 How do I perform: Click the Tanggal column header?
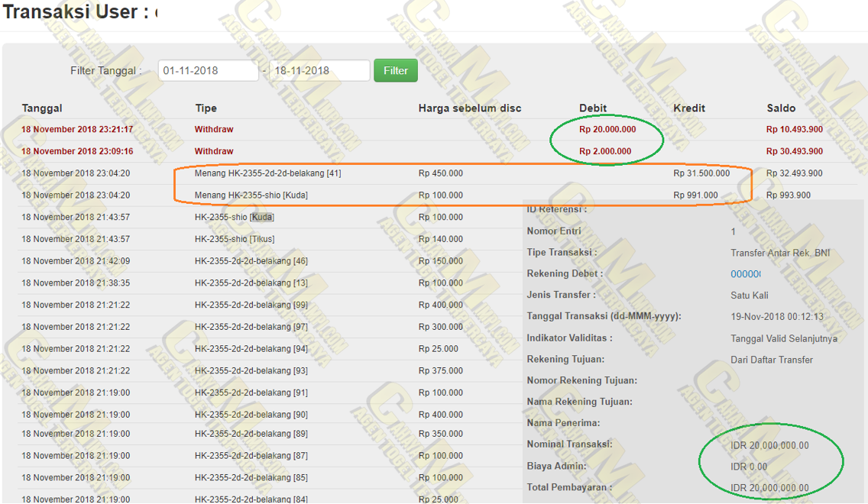tap(42, 108)
